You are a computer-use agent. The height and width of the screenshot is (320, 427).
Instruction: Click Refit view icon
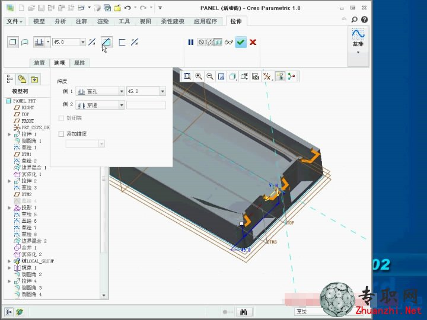pos(187,76)
